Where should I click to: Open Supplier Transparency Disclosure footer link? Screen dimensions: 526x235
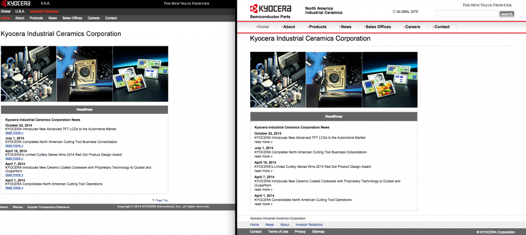[x=48, y=207]
